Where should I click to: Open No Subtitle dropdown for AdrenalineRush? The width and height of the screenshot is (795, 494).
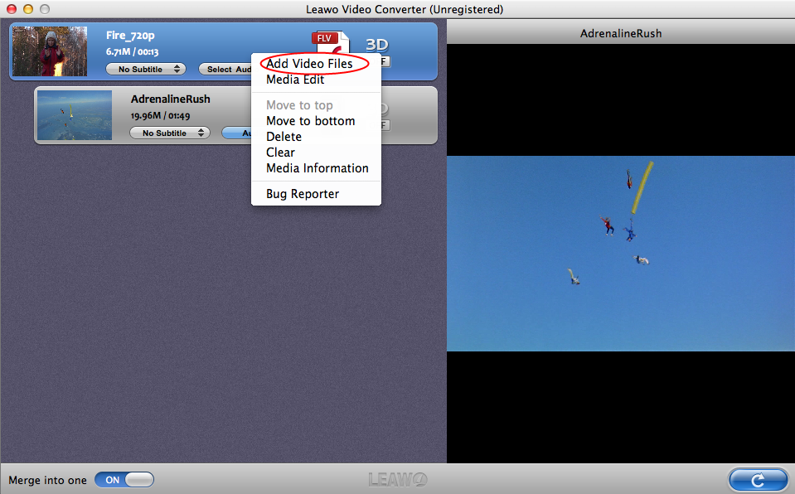[x=170, y=133]
